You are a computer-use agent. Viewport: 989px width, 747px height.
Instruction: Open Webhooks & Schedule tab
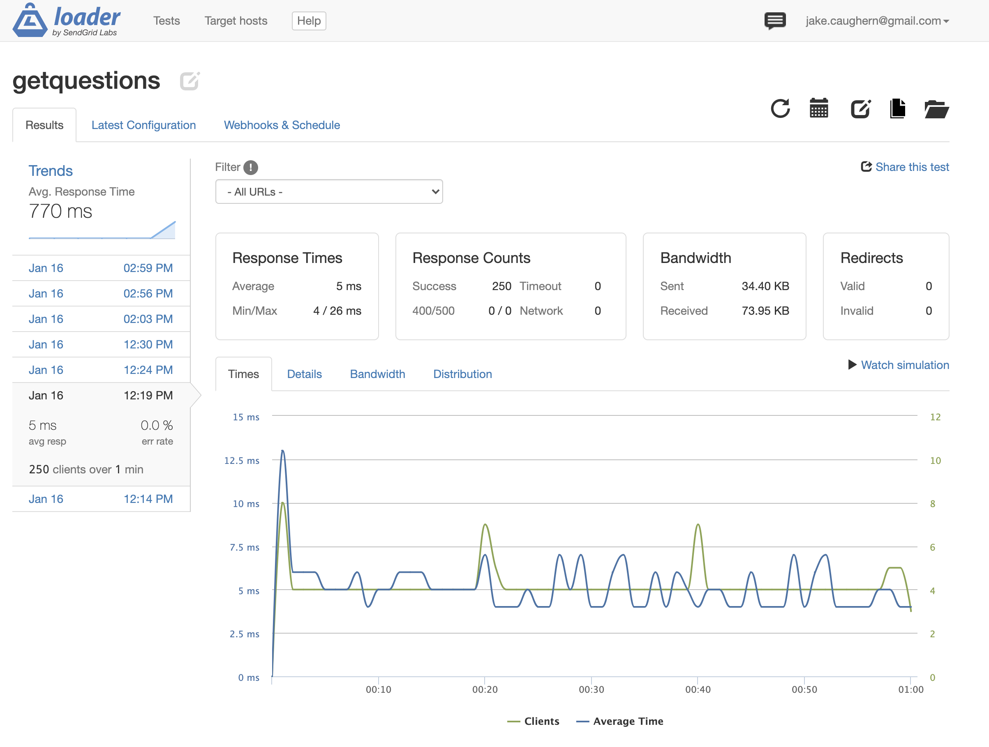282,125
